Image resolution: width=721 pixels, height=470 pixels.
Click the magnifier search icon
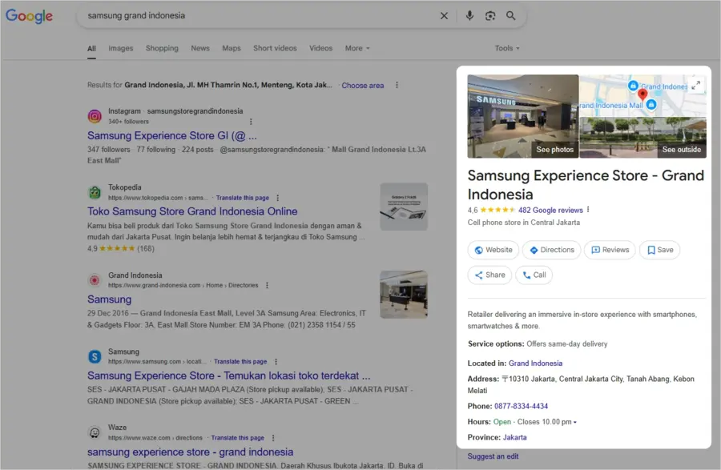511,16
